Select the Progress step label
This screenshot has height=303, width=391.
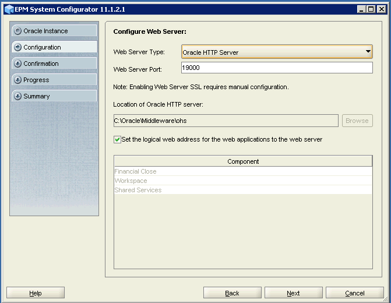(x=36, y=80)
